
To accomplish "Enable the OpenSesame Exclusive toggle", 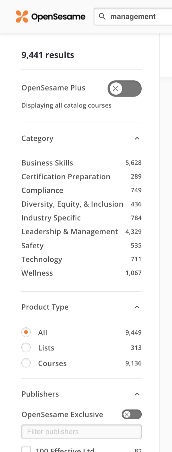I will (132, 414).
